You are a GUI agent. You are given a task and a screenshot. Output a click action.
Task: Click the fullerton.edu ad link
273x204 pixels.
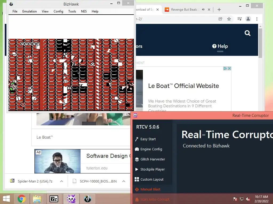(97, 168)
